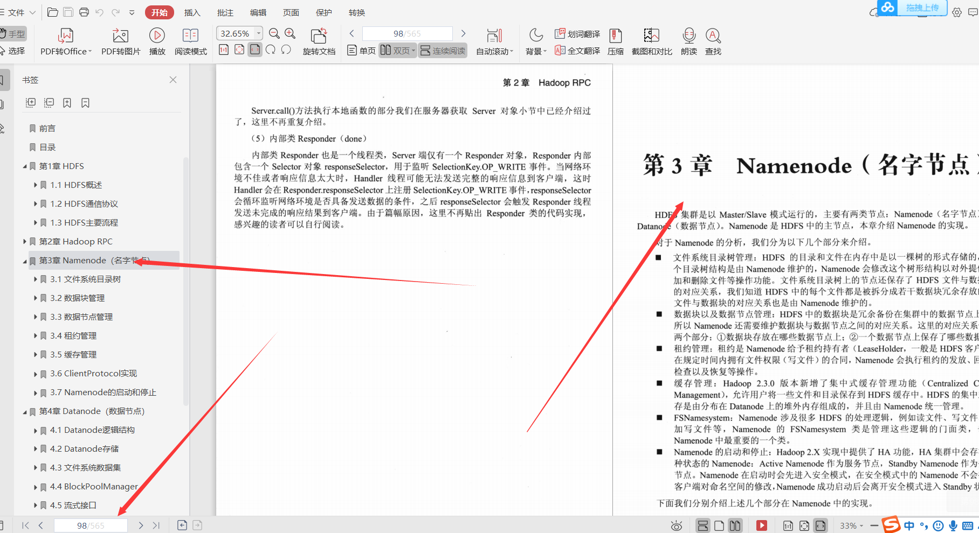Click the 朗读 read-aloud microphone icon
Viewport: 979px width, 533px height.
pyautogui.click(x=689, y=36)
